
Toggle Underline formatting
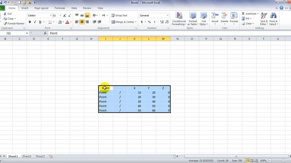point(40,22)
